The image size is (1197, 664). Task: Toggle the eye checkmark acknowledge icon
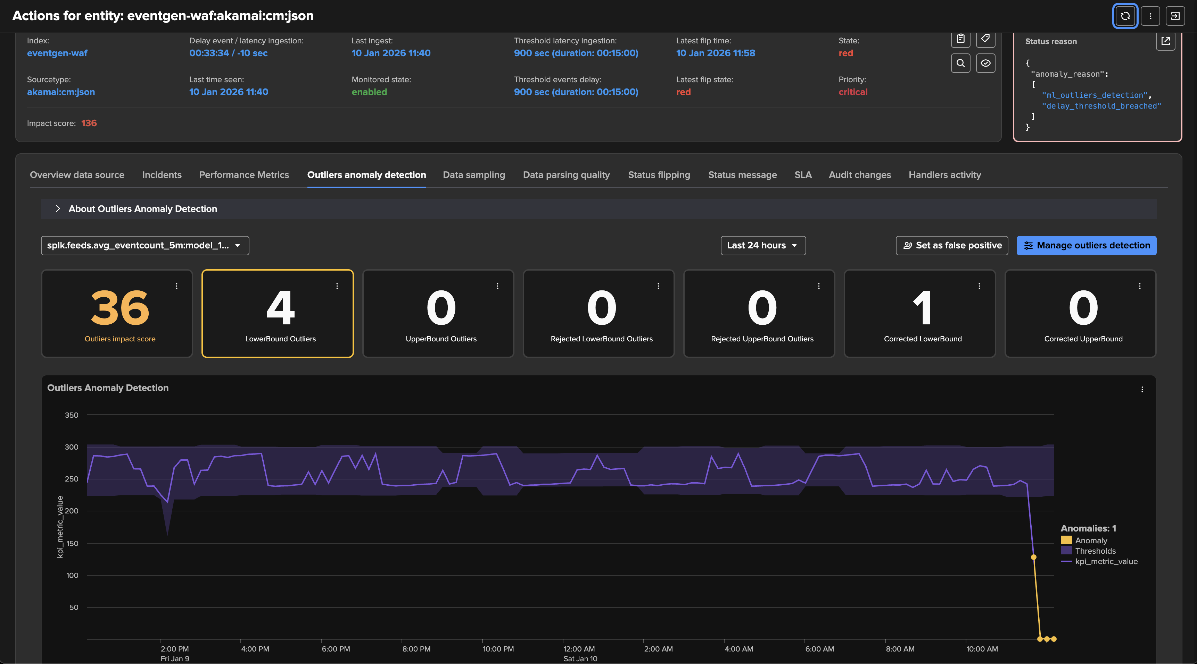[985, 63]
